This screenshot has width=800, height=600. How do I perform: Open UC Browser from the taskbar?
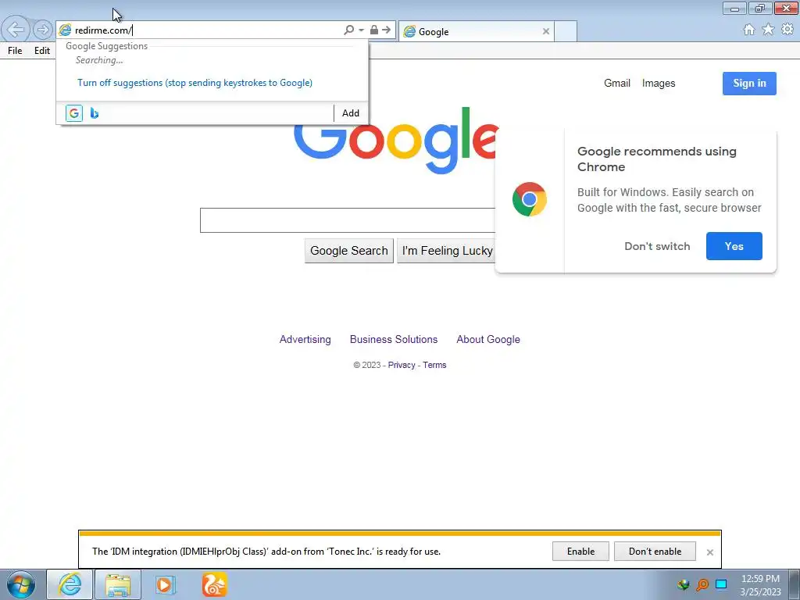point(214,584)
